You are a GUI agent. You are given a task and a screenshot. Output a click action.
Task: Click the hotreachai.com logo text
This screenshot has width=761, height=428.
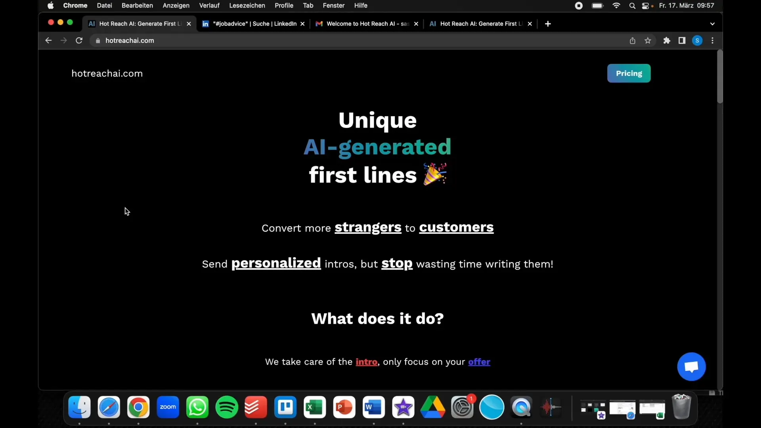point(108,73)
